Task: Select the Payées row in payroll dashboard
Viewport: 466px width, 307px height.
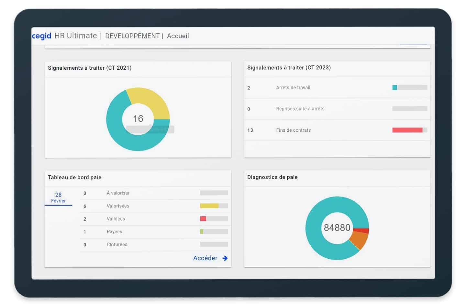Action: (x=114, y=232)
